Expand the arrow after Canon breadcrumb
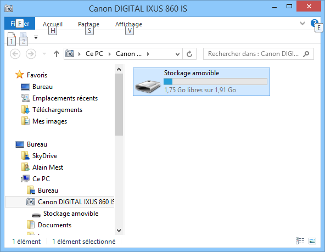 click(x=148, y=54)
